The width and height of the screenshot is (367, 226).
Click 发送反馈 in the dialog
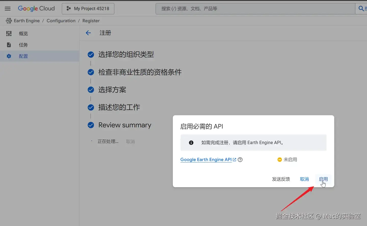(281, 179)
